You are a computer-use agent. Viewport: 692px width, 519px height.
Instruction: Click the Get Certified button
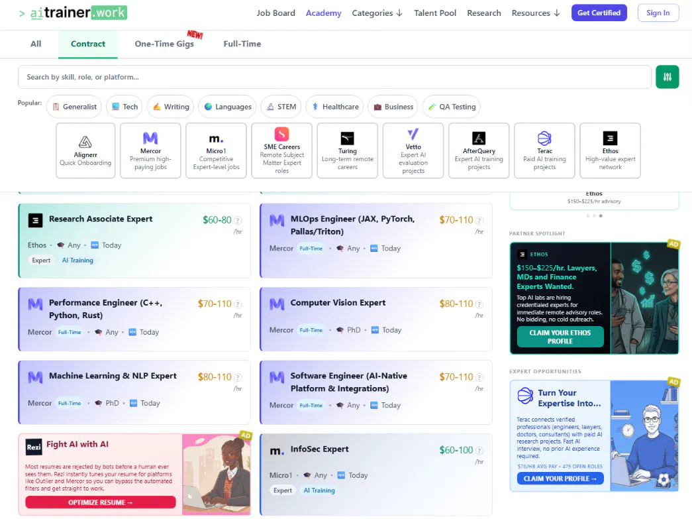pos(599,13)
